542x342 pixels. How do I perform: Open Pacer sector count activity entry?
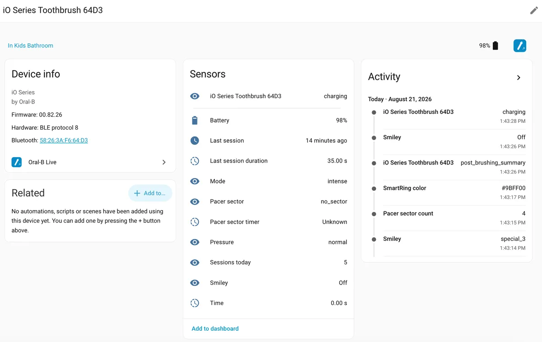454,218
